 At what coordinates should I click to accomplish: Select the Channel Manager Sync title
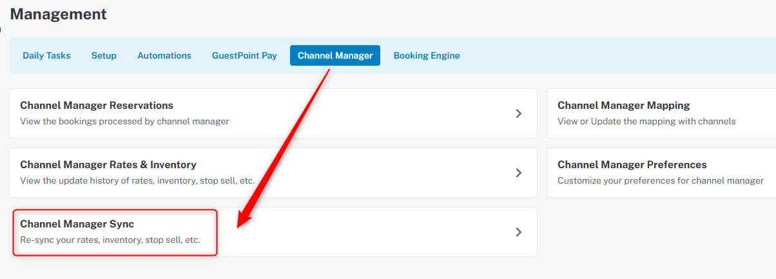pos(77,224)
